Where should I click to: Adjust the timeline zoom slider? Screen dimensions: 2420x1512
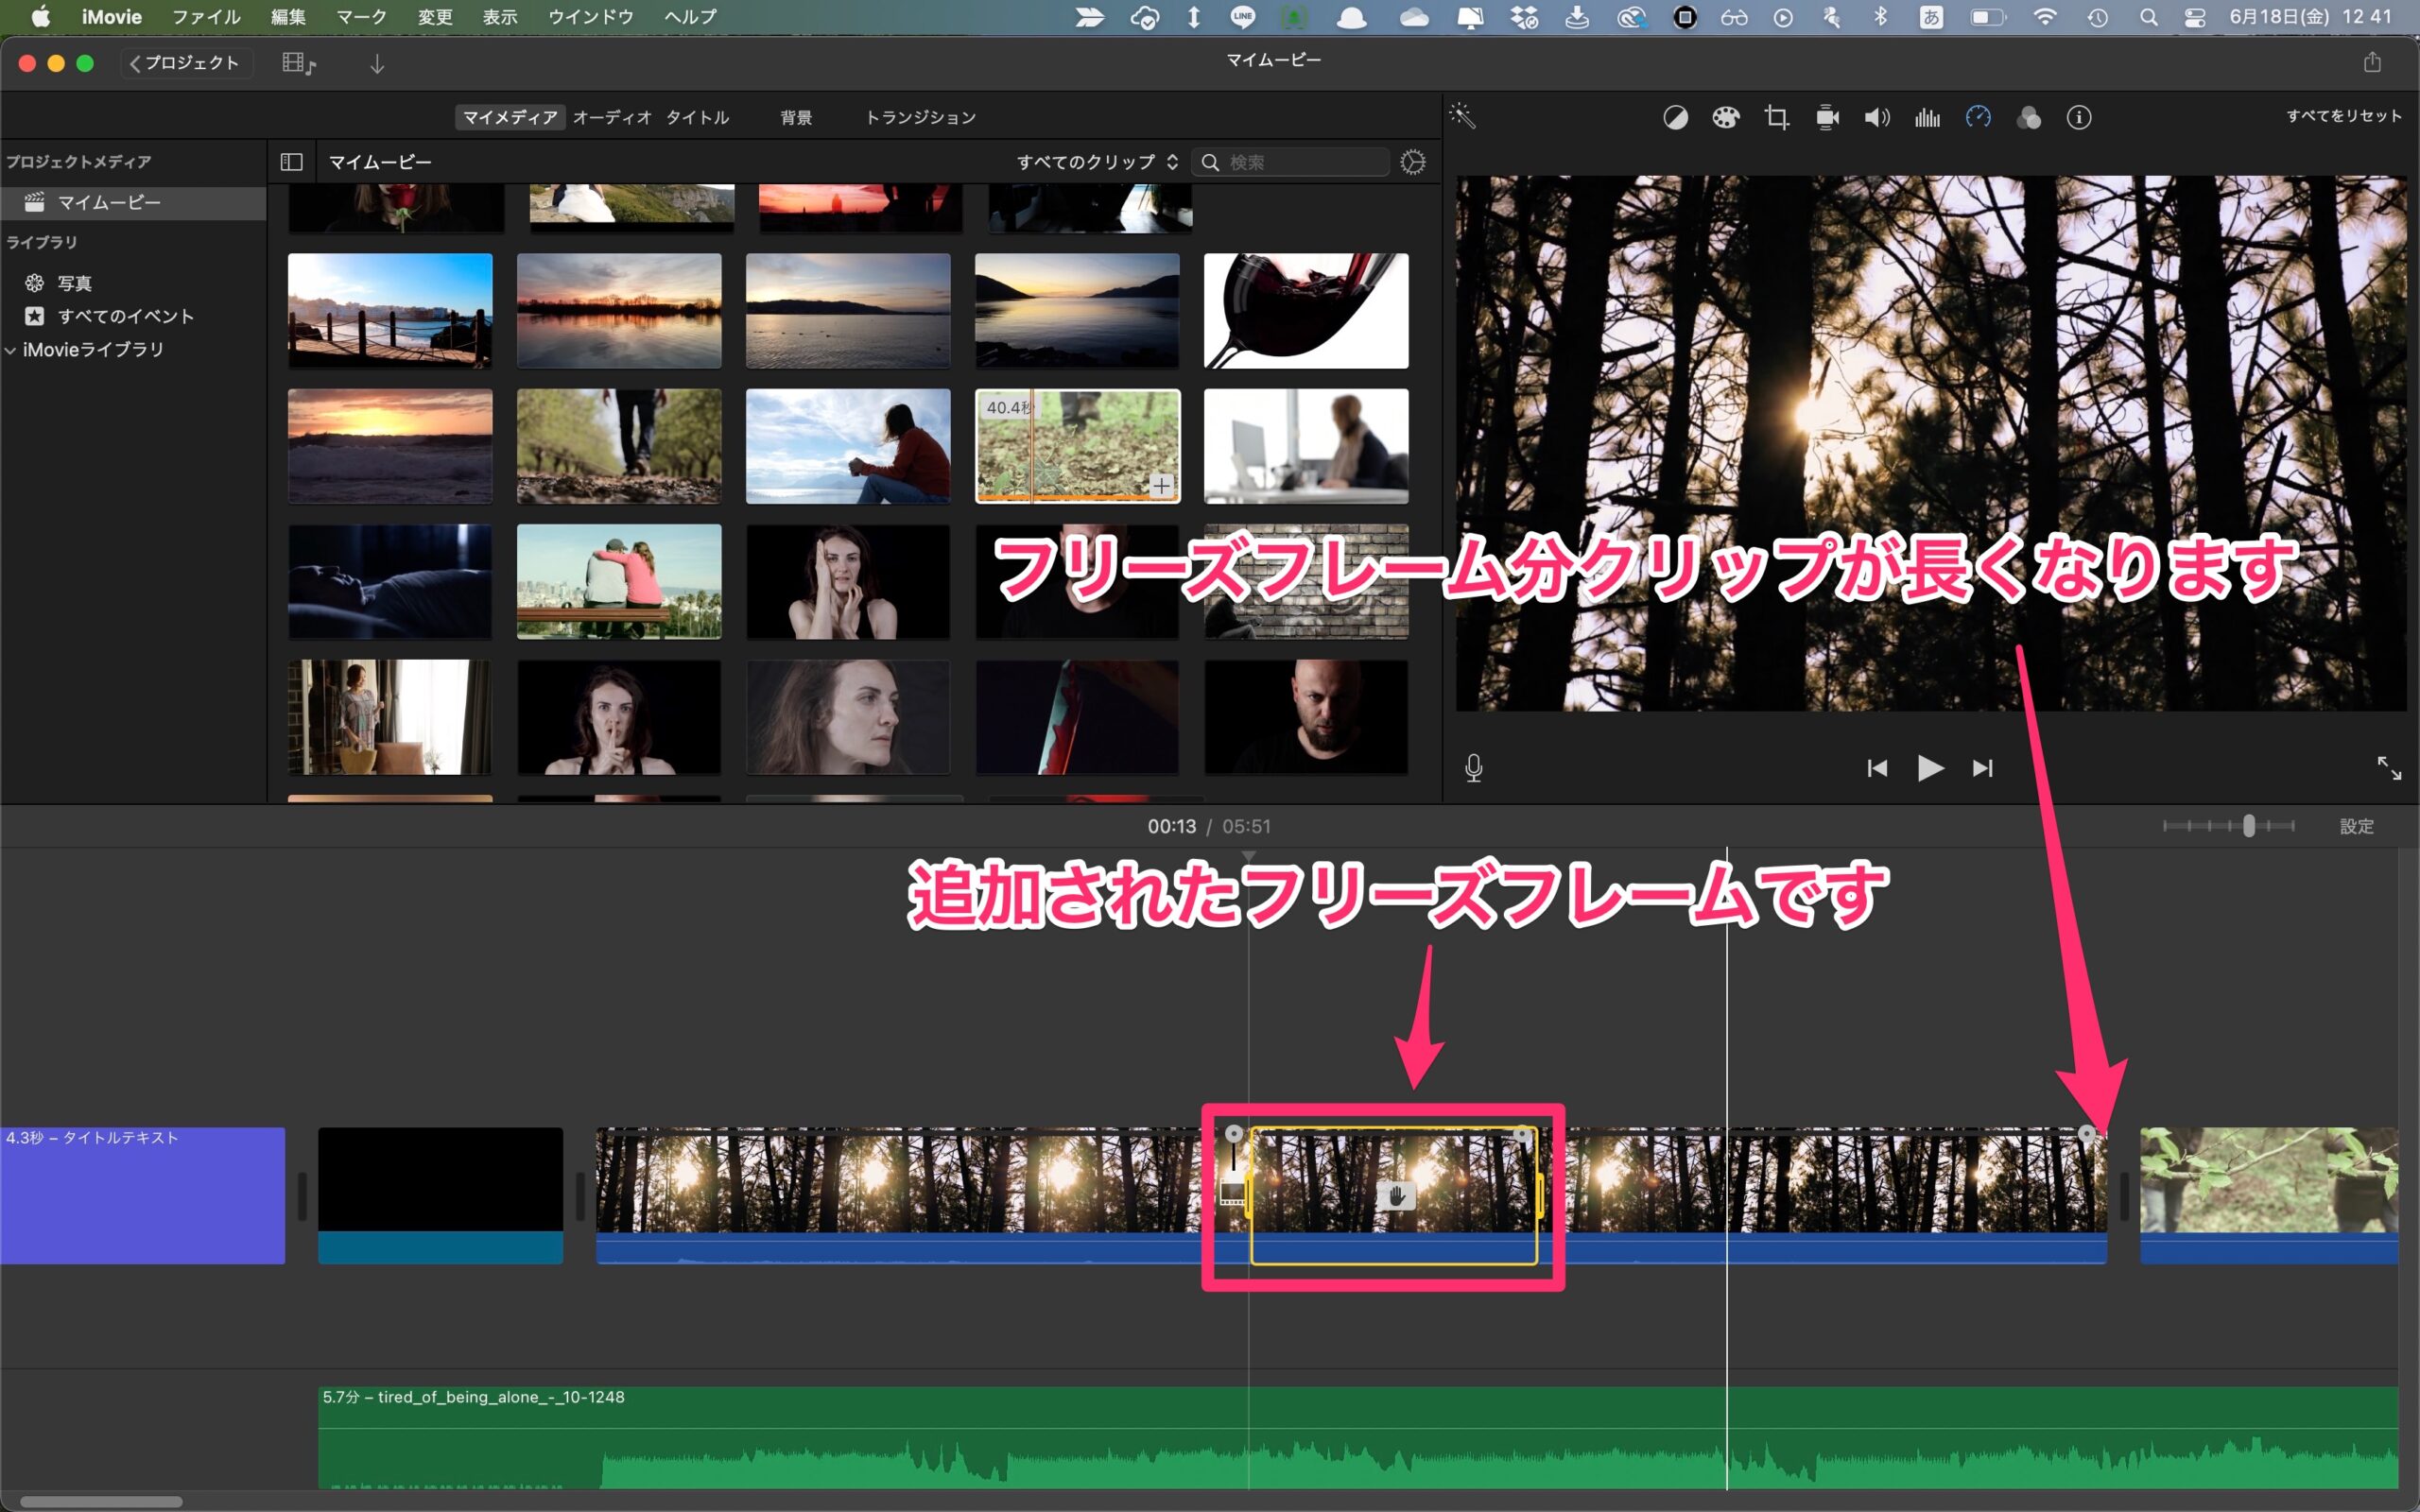click(2248, 826)
